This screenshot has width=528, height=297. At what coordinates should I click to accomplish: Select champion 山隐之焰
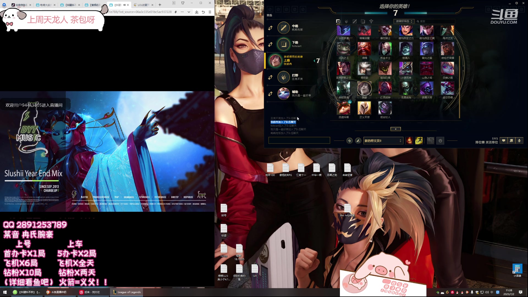coord(427,68)
